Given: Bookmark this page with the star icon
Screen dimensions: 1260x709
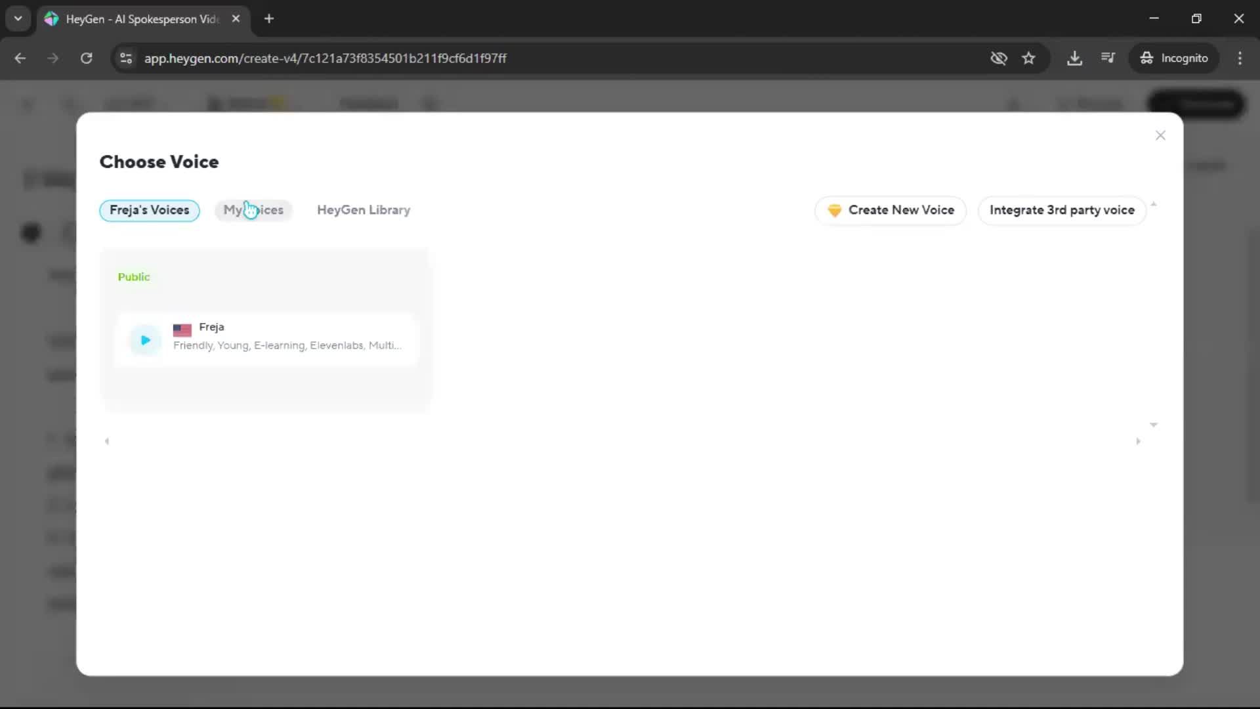Looking at the screenshot, I should pos(1028,58).
